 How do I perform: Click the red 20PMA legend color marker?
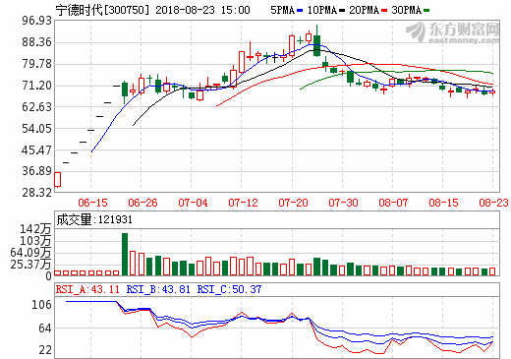pyautogui.click(x=384, y=11)
